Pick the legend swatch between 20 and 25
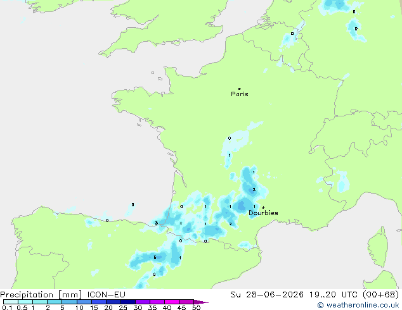The width and height of the screenshot is (402, 310). [x=113, y=302]
